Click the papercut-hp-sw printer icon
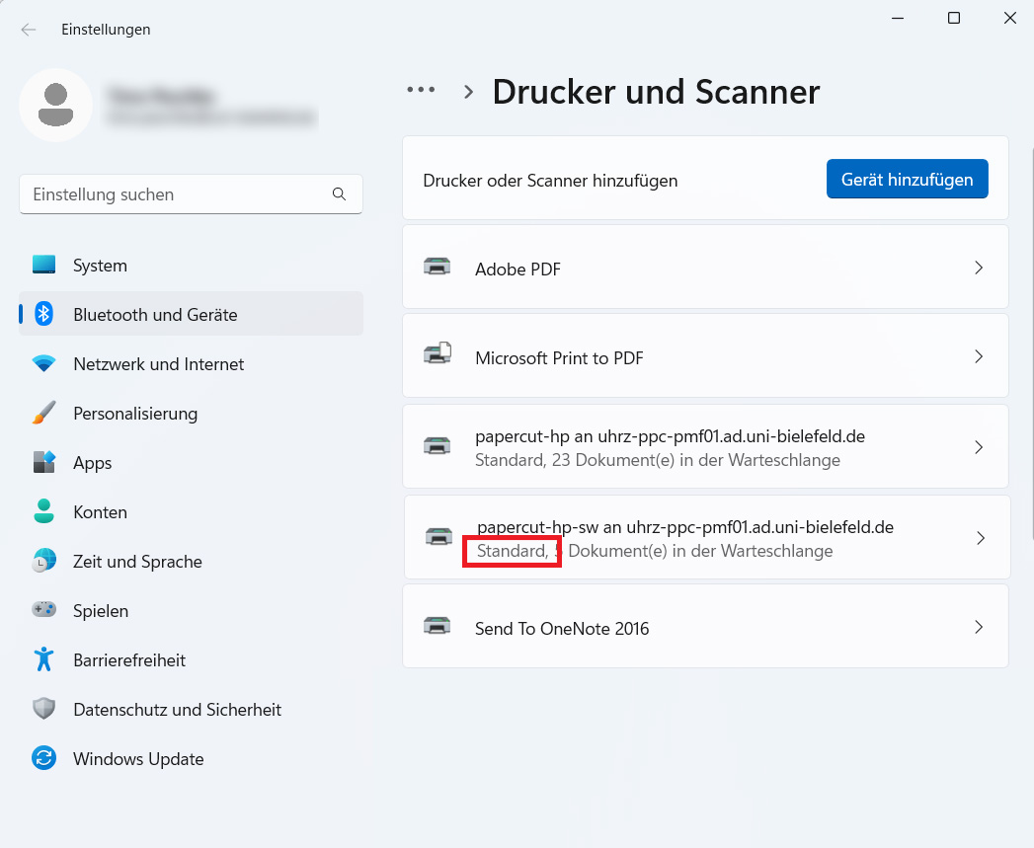This screenshot has height=848, width=1034. [x=439, y=536]
